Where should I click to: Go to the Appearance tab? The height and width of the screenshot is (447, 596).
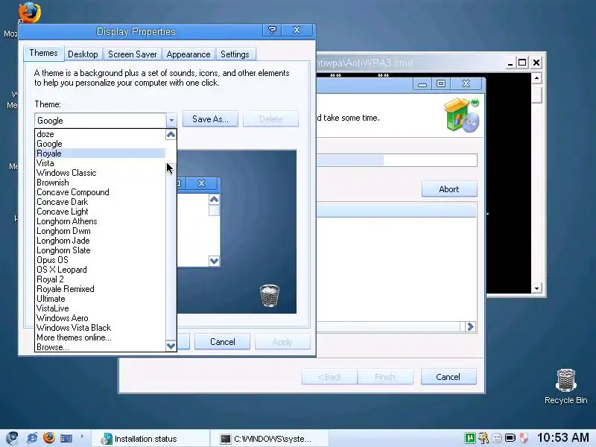point(188,54)
